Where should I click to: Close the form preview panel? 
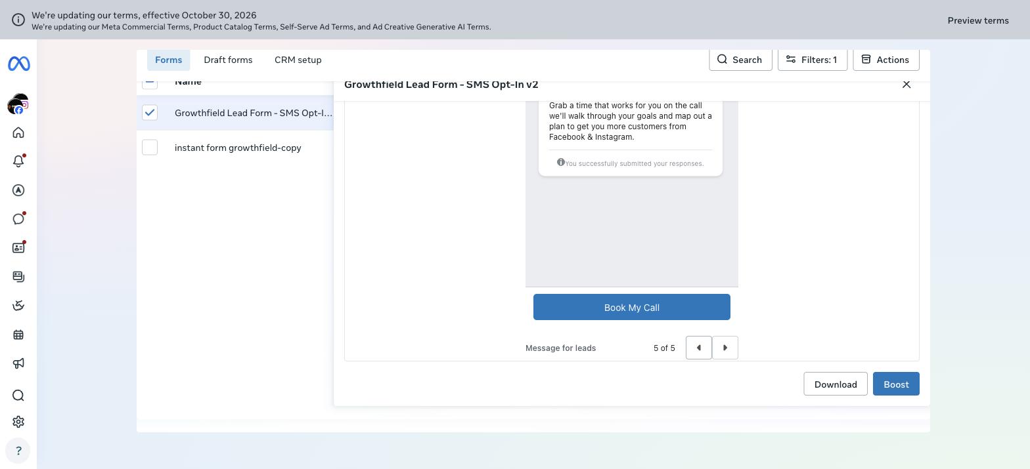[907, 84]
